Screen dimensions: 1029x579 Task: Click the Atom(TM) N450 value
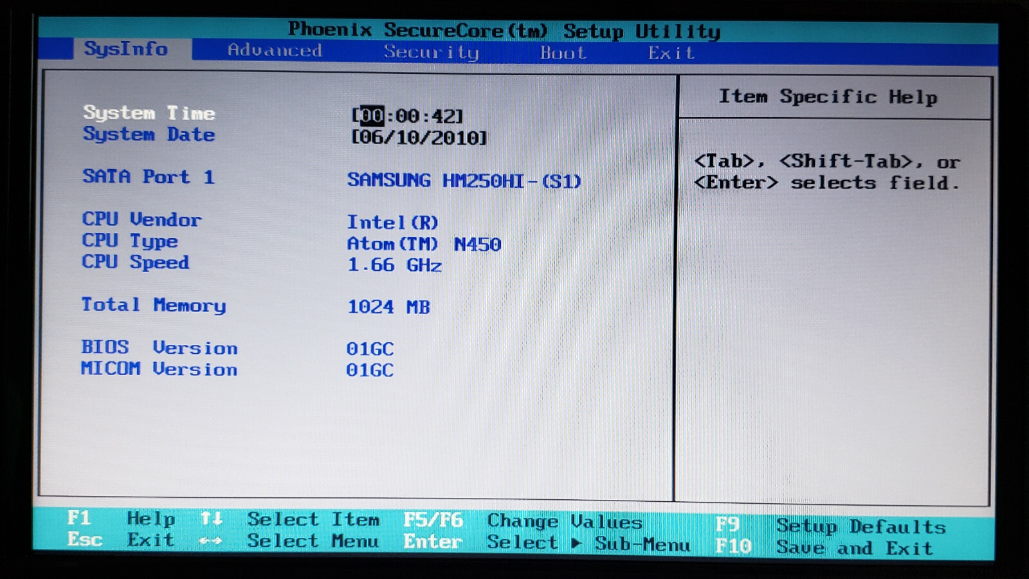pos(424,244)
